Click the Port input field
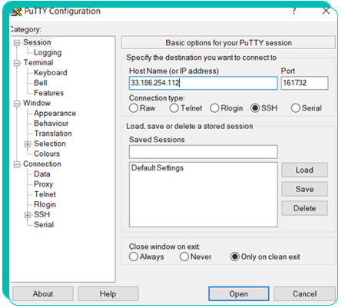The height and width of the screenshot is (308, 342). pos(304,83)
